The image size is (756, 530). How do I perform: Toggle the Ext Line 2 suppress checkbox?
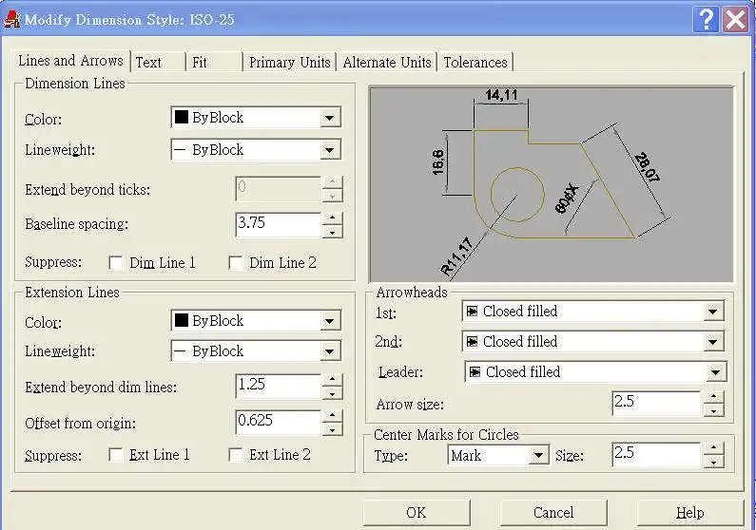(x=235, y=455)
